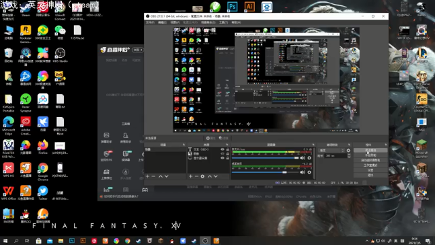Viewport: 435px width, 245px height.
Task: Click the Filters button above the docks
Action: pyautogui.click(x=224, y=138)
